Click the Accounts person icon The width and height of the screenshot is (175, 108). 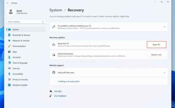click(9, 57)
